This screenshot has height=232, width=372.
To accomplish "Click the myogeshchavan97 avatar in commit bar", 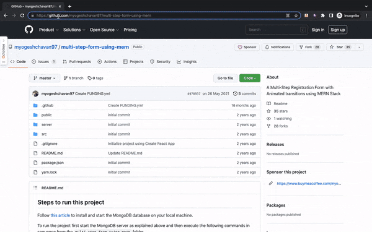I will click(x=35, y=93).
